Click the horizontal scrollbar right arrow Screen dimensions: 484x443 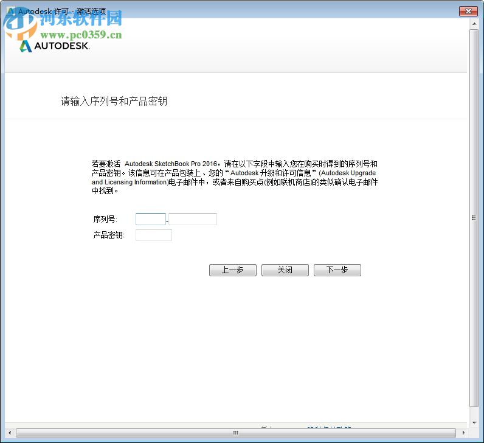coord(463,433)
